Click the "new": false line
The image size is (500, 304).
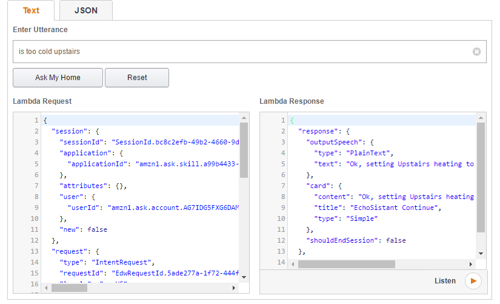pyautogui.click(x=83, y=229)
